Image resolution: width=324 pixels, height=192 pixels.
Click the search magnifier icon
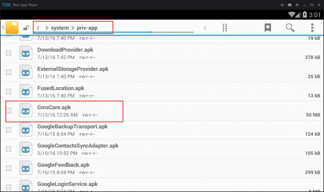click(x=290, y=28)
